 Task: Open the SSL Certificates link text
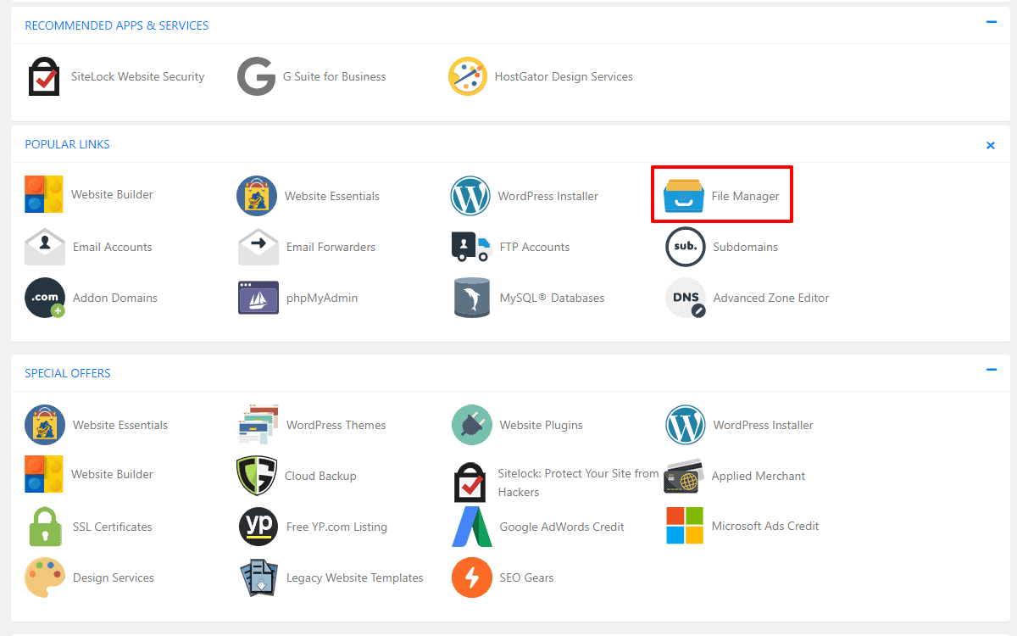pyautogui.click(x=113, y=527)
